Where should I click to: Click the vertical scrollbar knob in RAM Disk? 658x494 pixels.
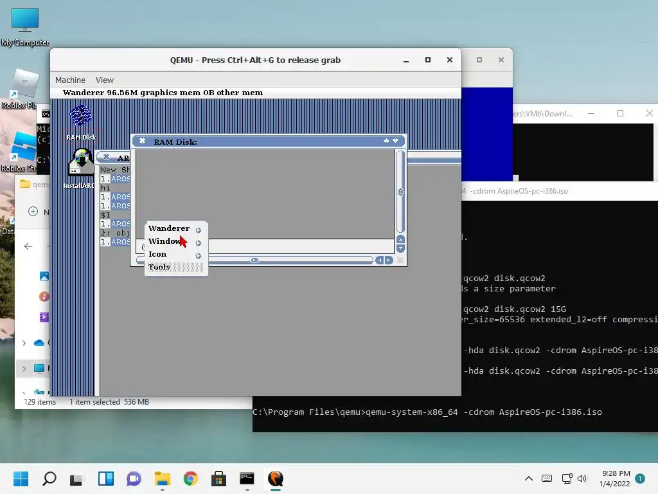400,192
